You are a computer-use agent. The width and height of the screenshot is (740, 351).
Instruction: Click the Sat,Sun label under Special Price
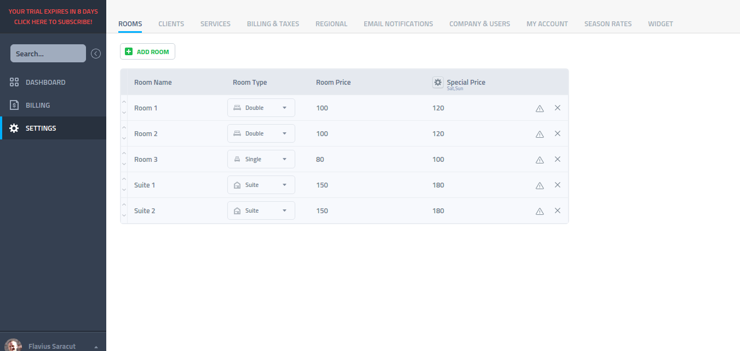pyautogui.click(x=455, y=89)
